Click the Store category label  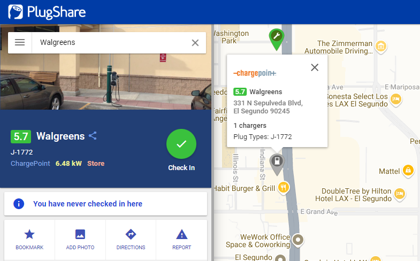point(96,164)
